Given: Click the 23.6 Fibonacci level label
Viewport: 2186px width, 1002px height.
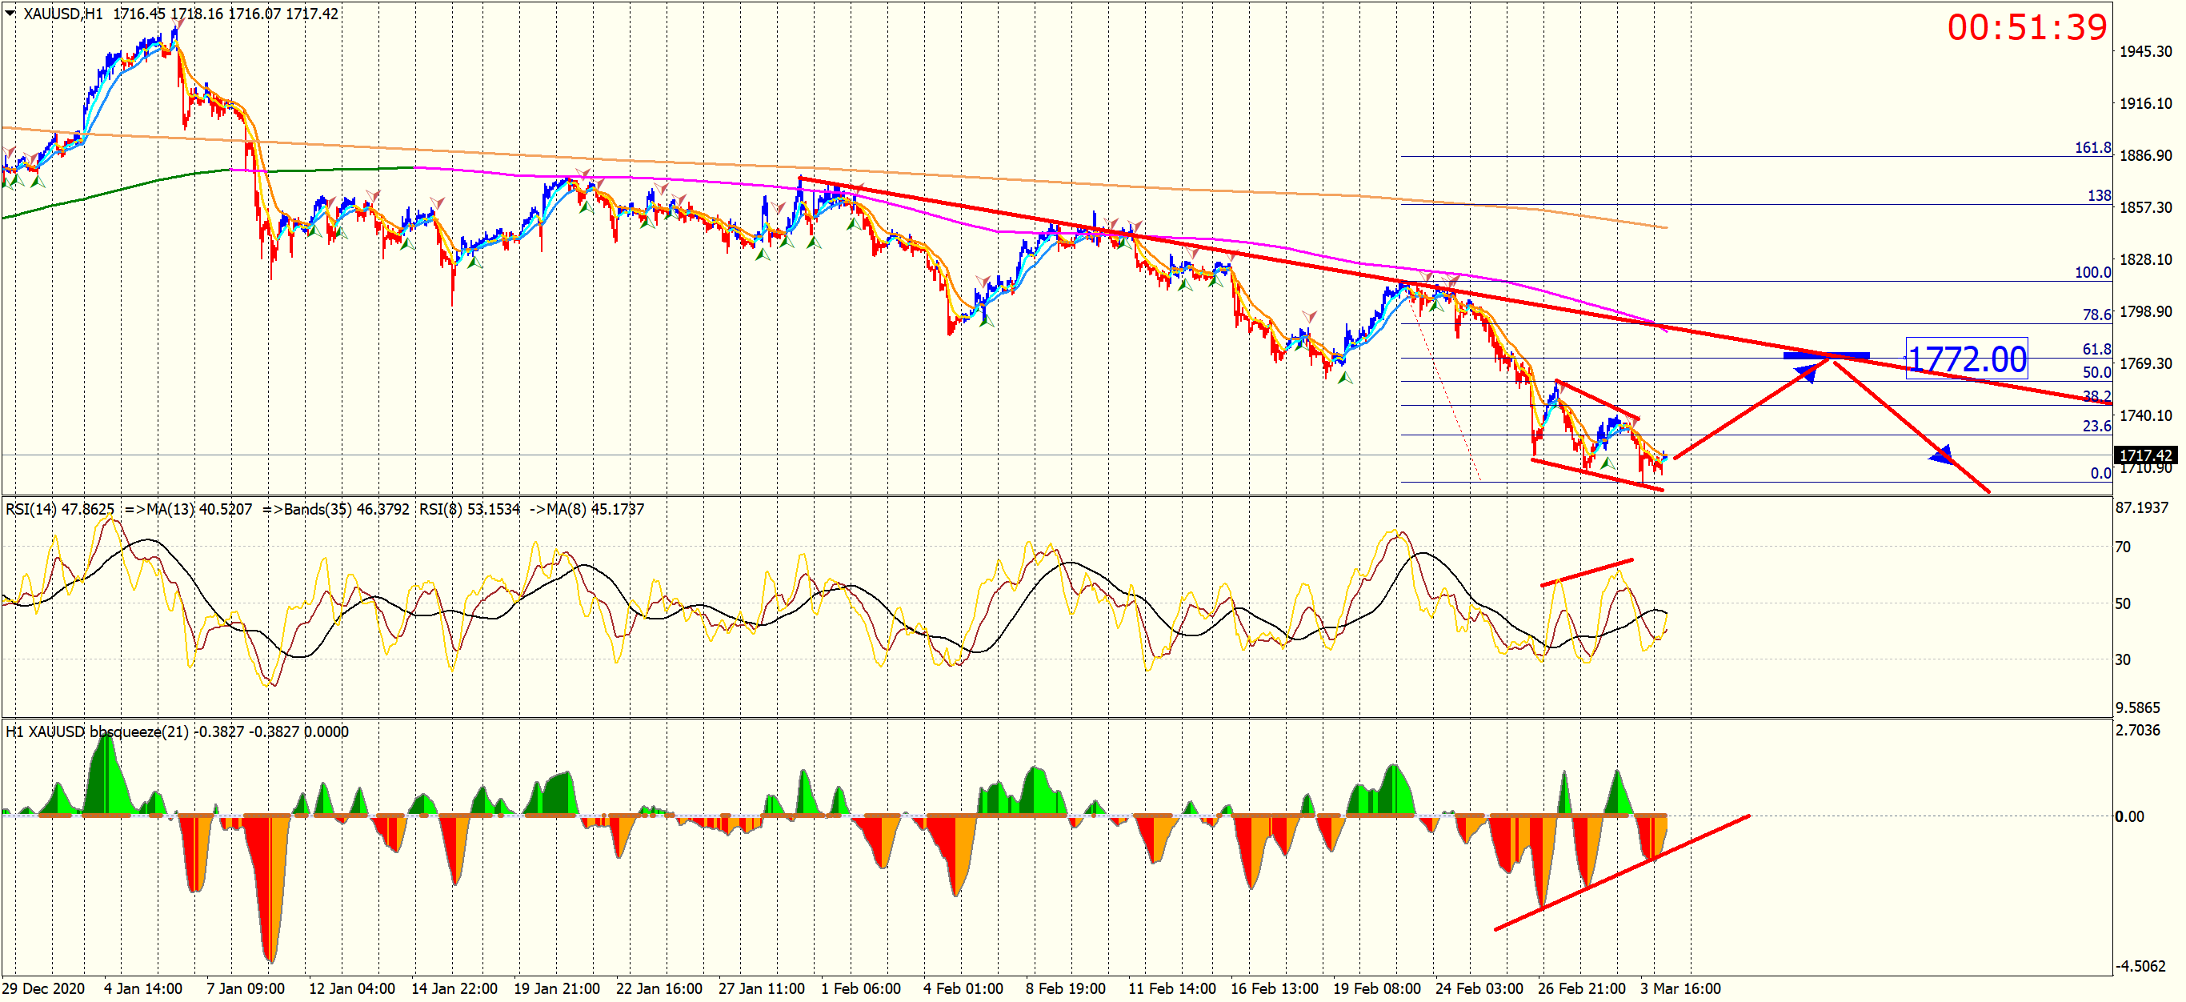Looking at the screenshot, I should [x=2096, y=426].
